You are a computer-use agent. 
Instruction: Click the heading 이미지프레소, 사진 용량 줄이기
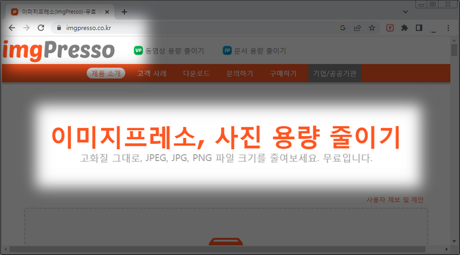coord(226,137)
